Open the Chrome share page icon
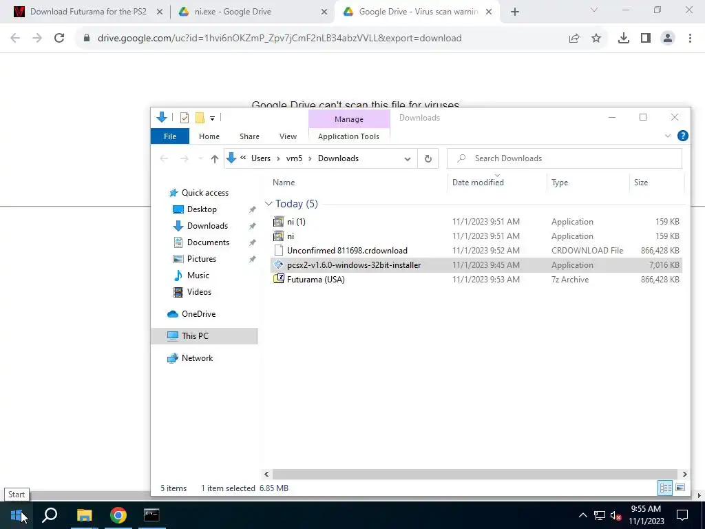Viewport: 705px width, 529px height. coord(574,39)
